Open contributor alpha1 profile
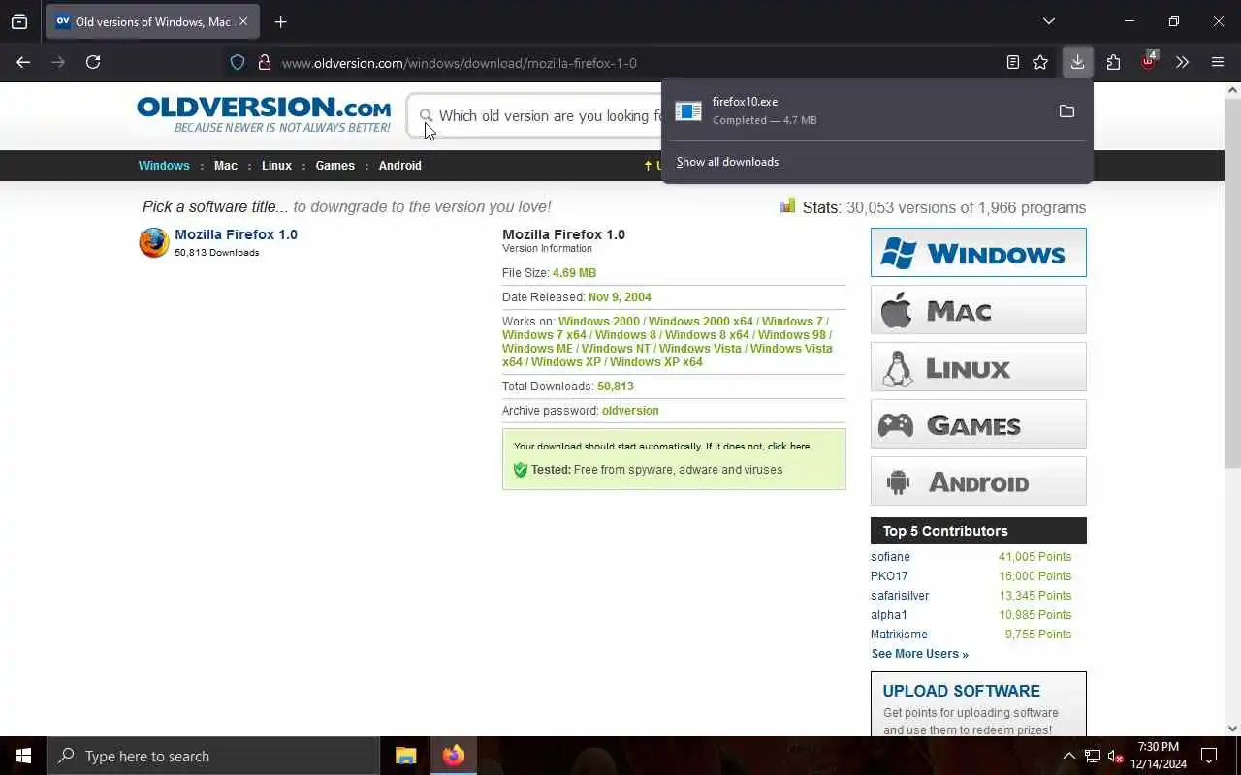 tap(889, 615)
